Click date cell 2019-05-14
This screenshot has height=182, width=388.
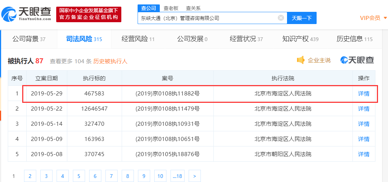(47, 124)
